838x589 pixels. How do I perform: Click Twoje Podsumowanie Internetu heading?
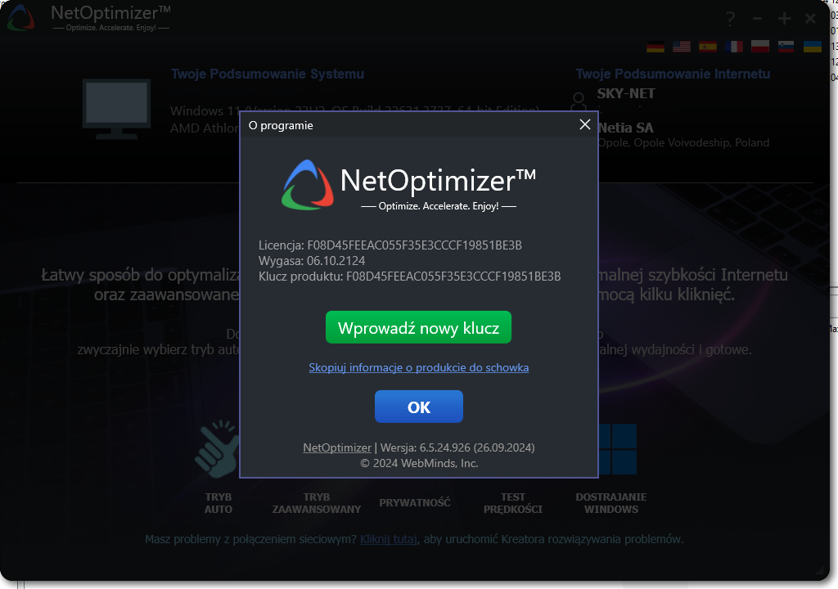pos(673,74)
